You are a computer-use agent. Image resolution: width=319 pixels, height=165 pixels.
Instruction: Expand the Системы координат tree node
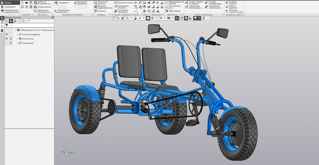tap(17, 34)
